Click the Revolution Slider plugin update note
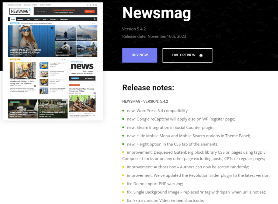The image size is (278, 204). [198, 175]
